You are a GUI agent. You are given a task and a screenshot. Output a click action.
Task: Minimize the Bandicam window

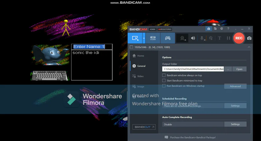242,29
